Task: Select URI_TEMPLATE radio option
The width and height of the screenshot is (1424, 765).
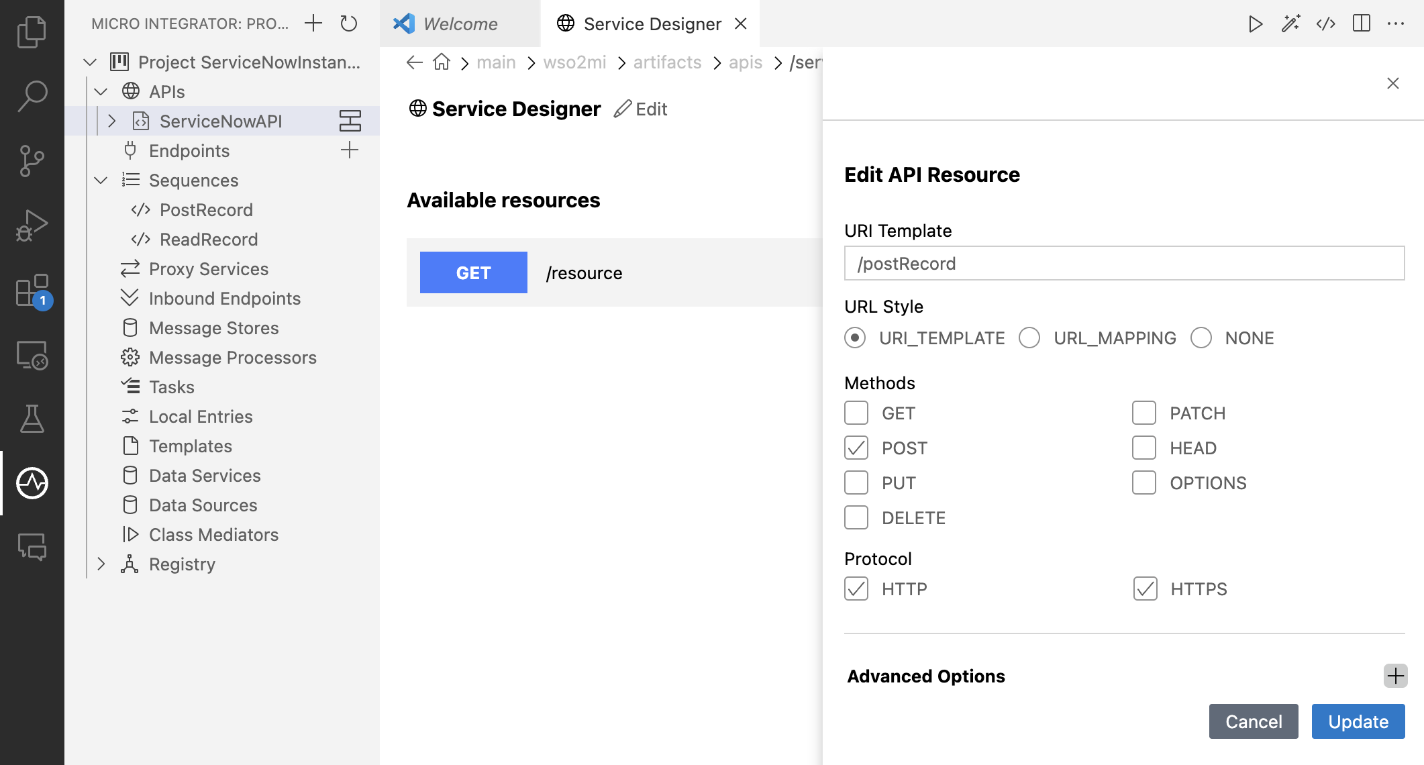Action: click(x=855, y=338)
